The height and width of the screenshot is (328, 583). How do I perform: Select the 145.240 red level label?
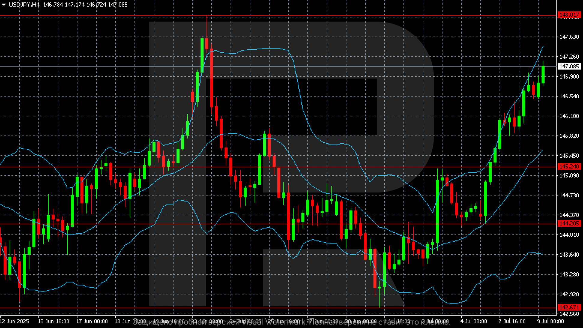point(569,166)
